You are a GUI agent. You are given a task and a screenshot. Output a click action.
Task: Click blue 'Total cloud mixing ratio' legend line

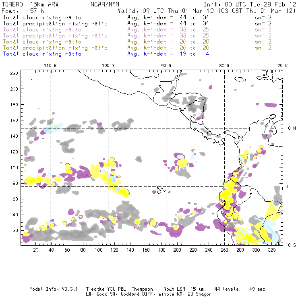[x=42, y=54]
